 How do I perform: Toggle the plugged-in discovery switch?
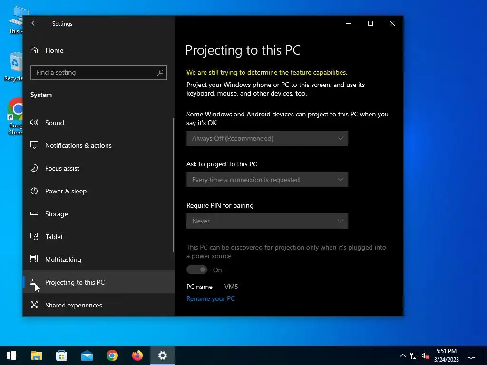197,270
